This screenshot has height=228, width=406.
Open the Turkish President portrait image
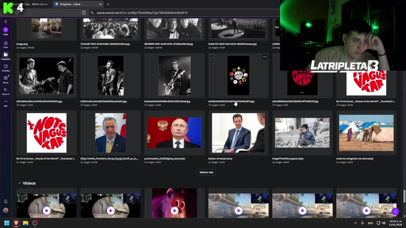(110, 133)
